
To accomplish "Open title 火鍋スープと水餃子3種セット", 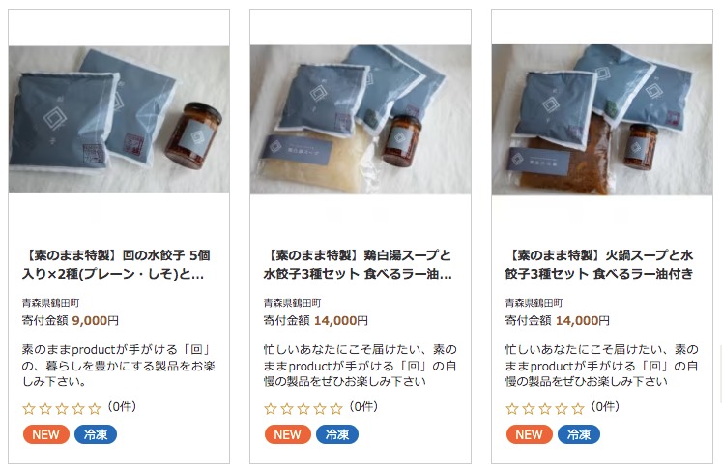I will click(x=599, y=264).
